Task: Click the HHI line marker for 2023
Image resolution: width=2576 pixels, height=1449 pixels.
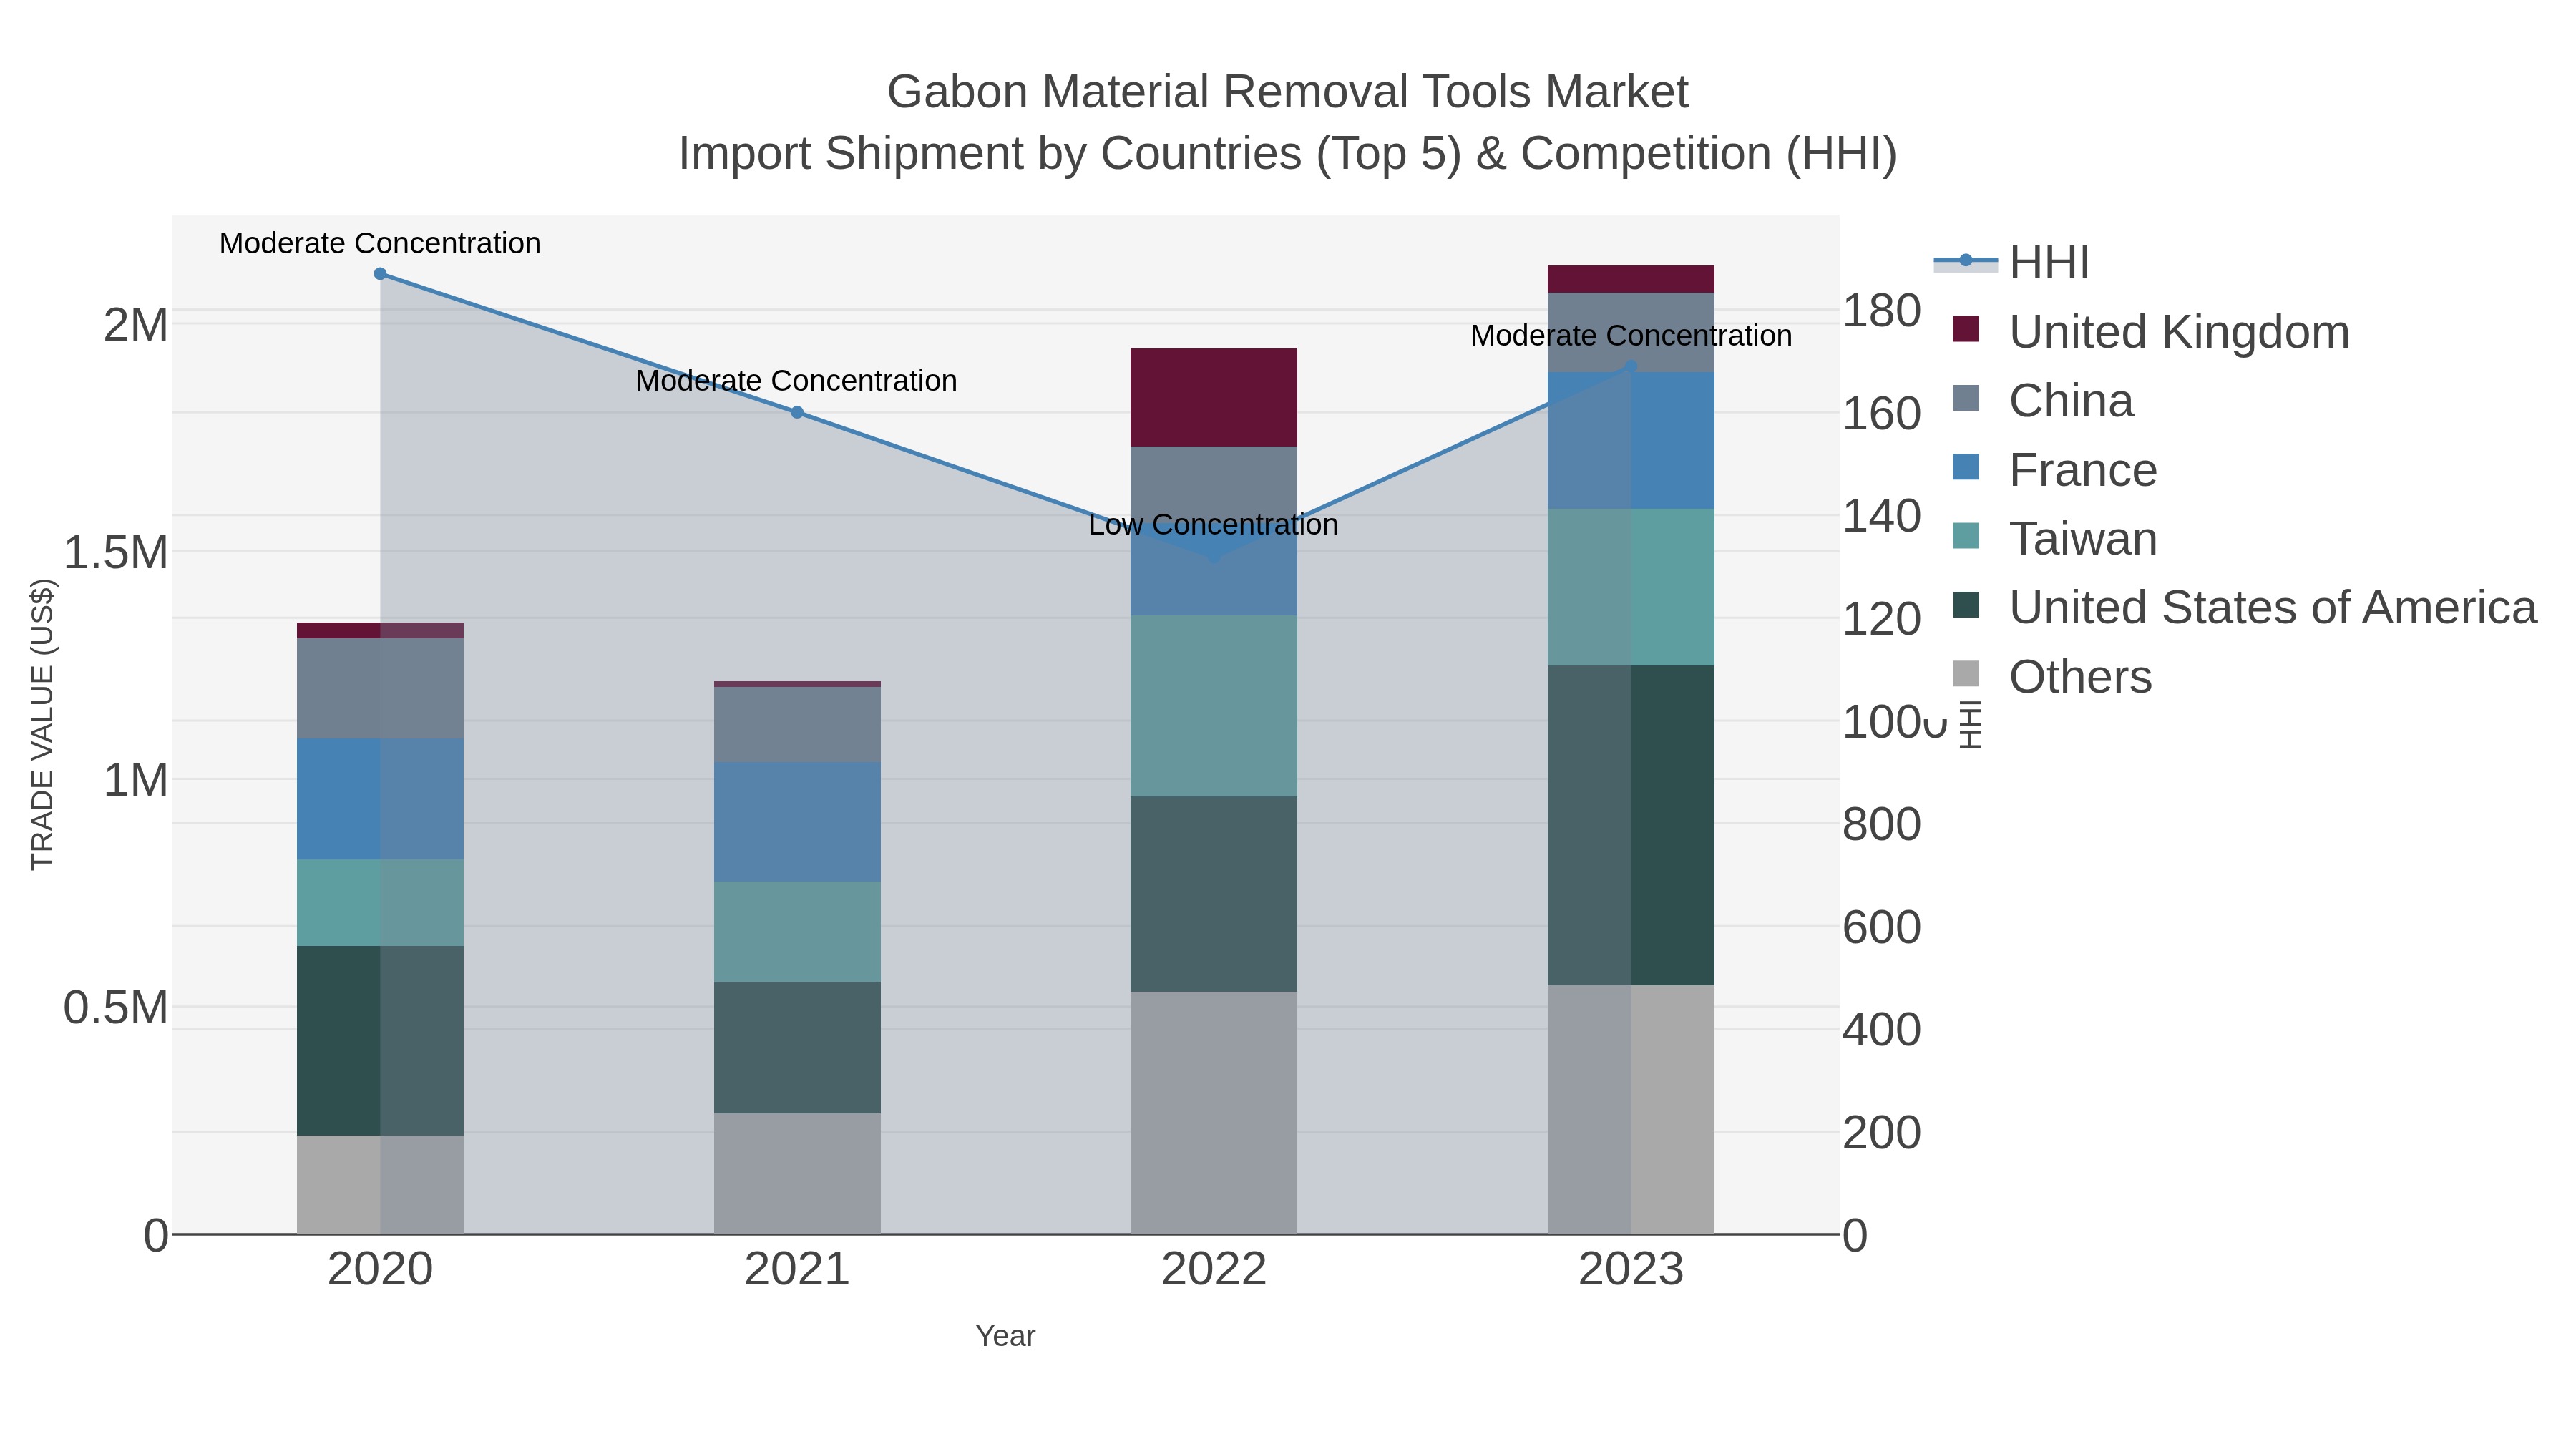Action: click(x=1631, y=367)
